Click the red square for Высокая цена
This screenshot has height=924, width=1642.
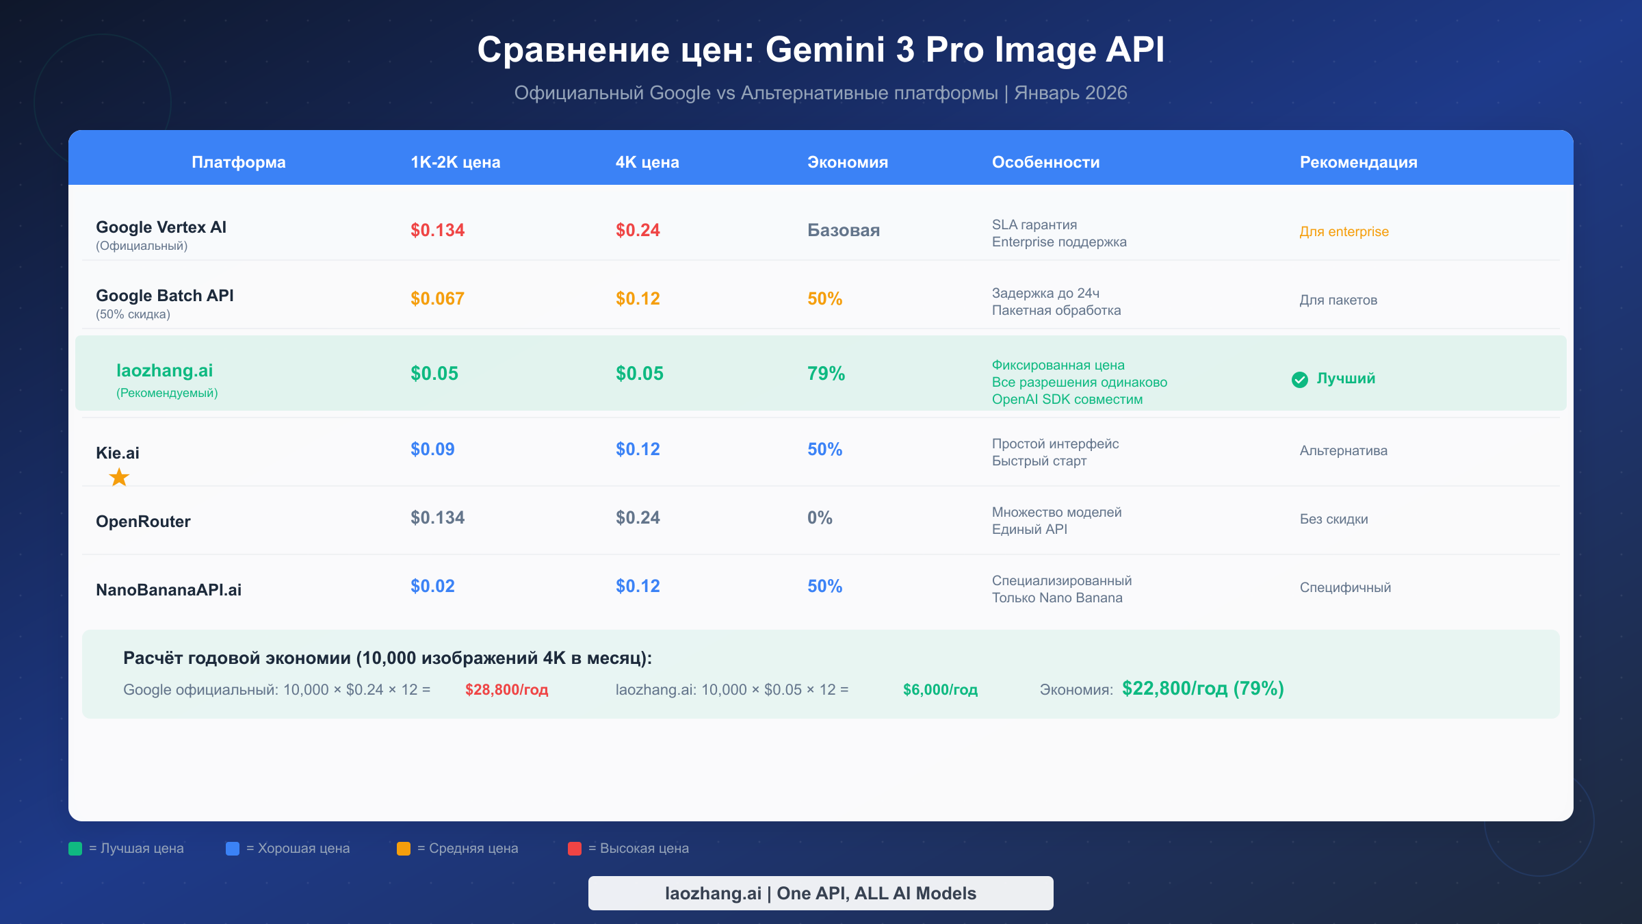[575, 848]
